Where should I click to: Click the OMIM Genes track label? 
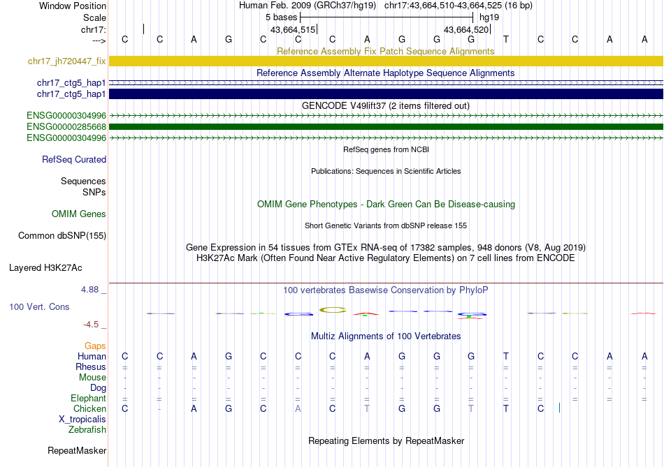click(x=78, y=214)
